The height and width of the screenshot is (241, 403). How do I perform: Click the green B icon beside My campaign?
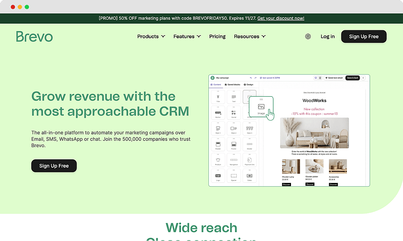coord(212,78)
